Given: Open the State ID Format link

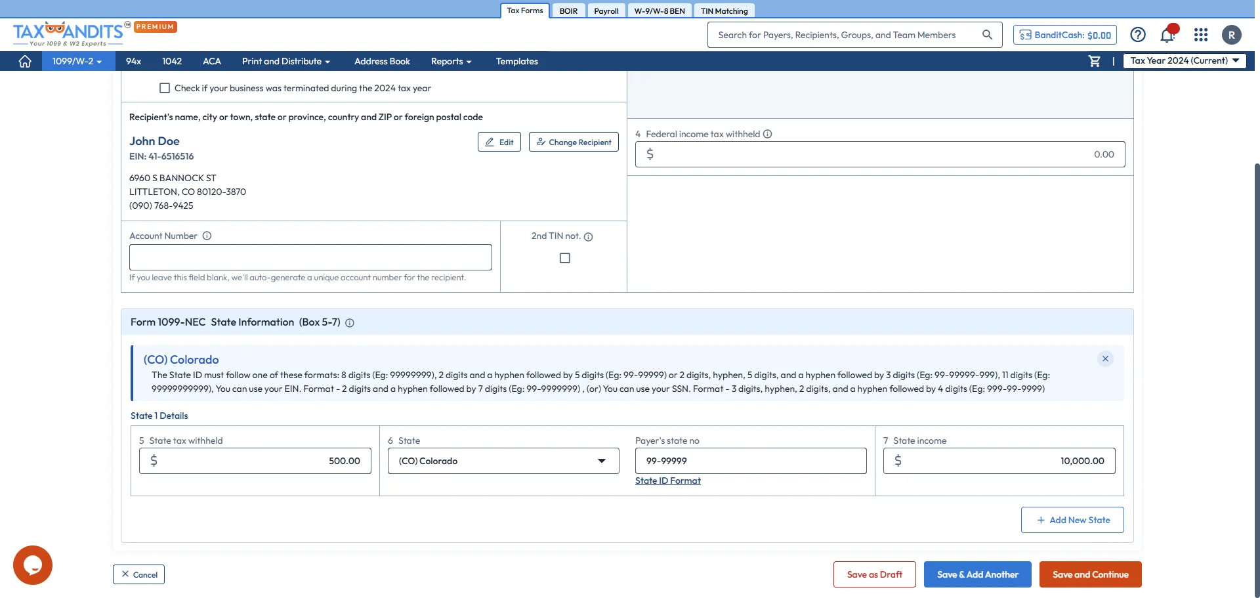Looking at the screenshot, I should click(x=668, y=481).
